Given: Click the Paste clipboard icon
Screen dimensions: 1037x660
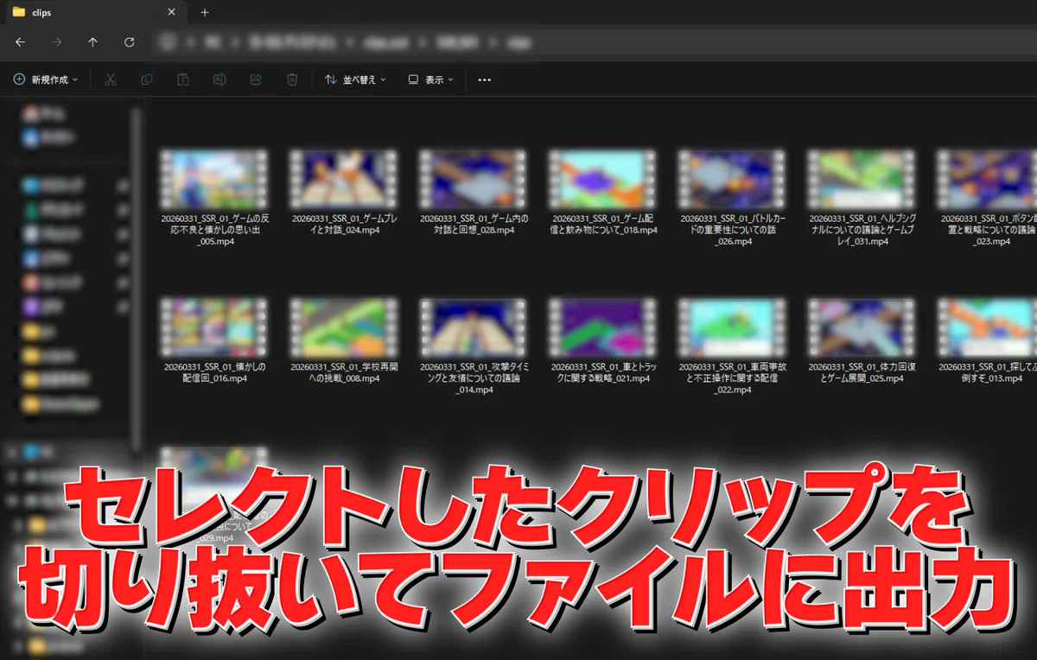Looking at the screenshot, I should [183, 79].
